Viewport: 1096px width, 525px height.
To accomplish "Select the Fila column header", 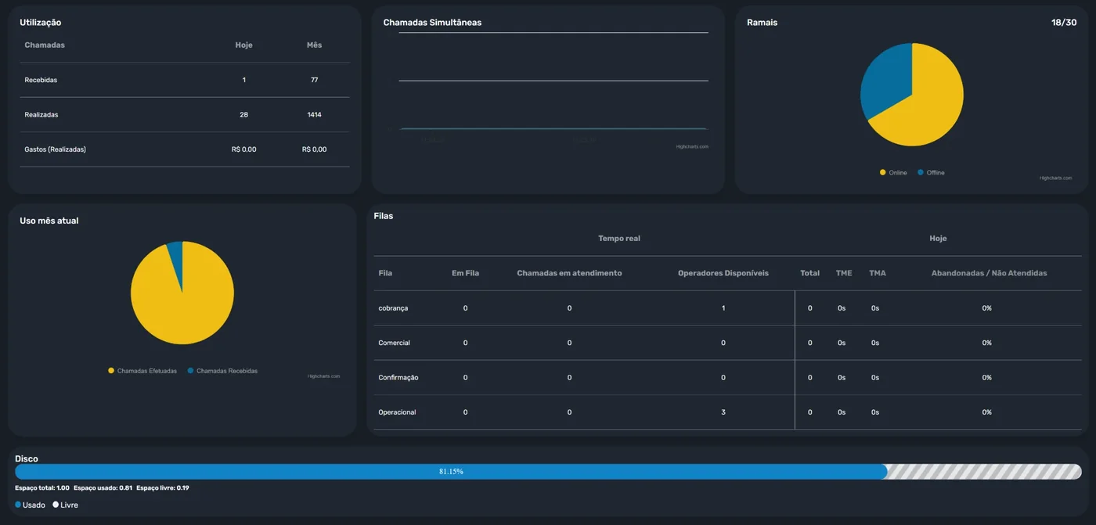I will click(x=385, y=273).
